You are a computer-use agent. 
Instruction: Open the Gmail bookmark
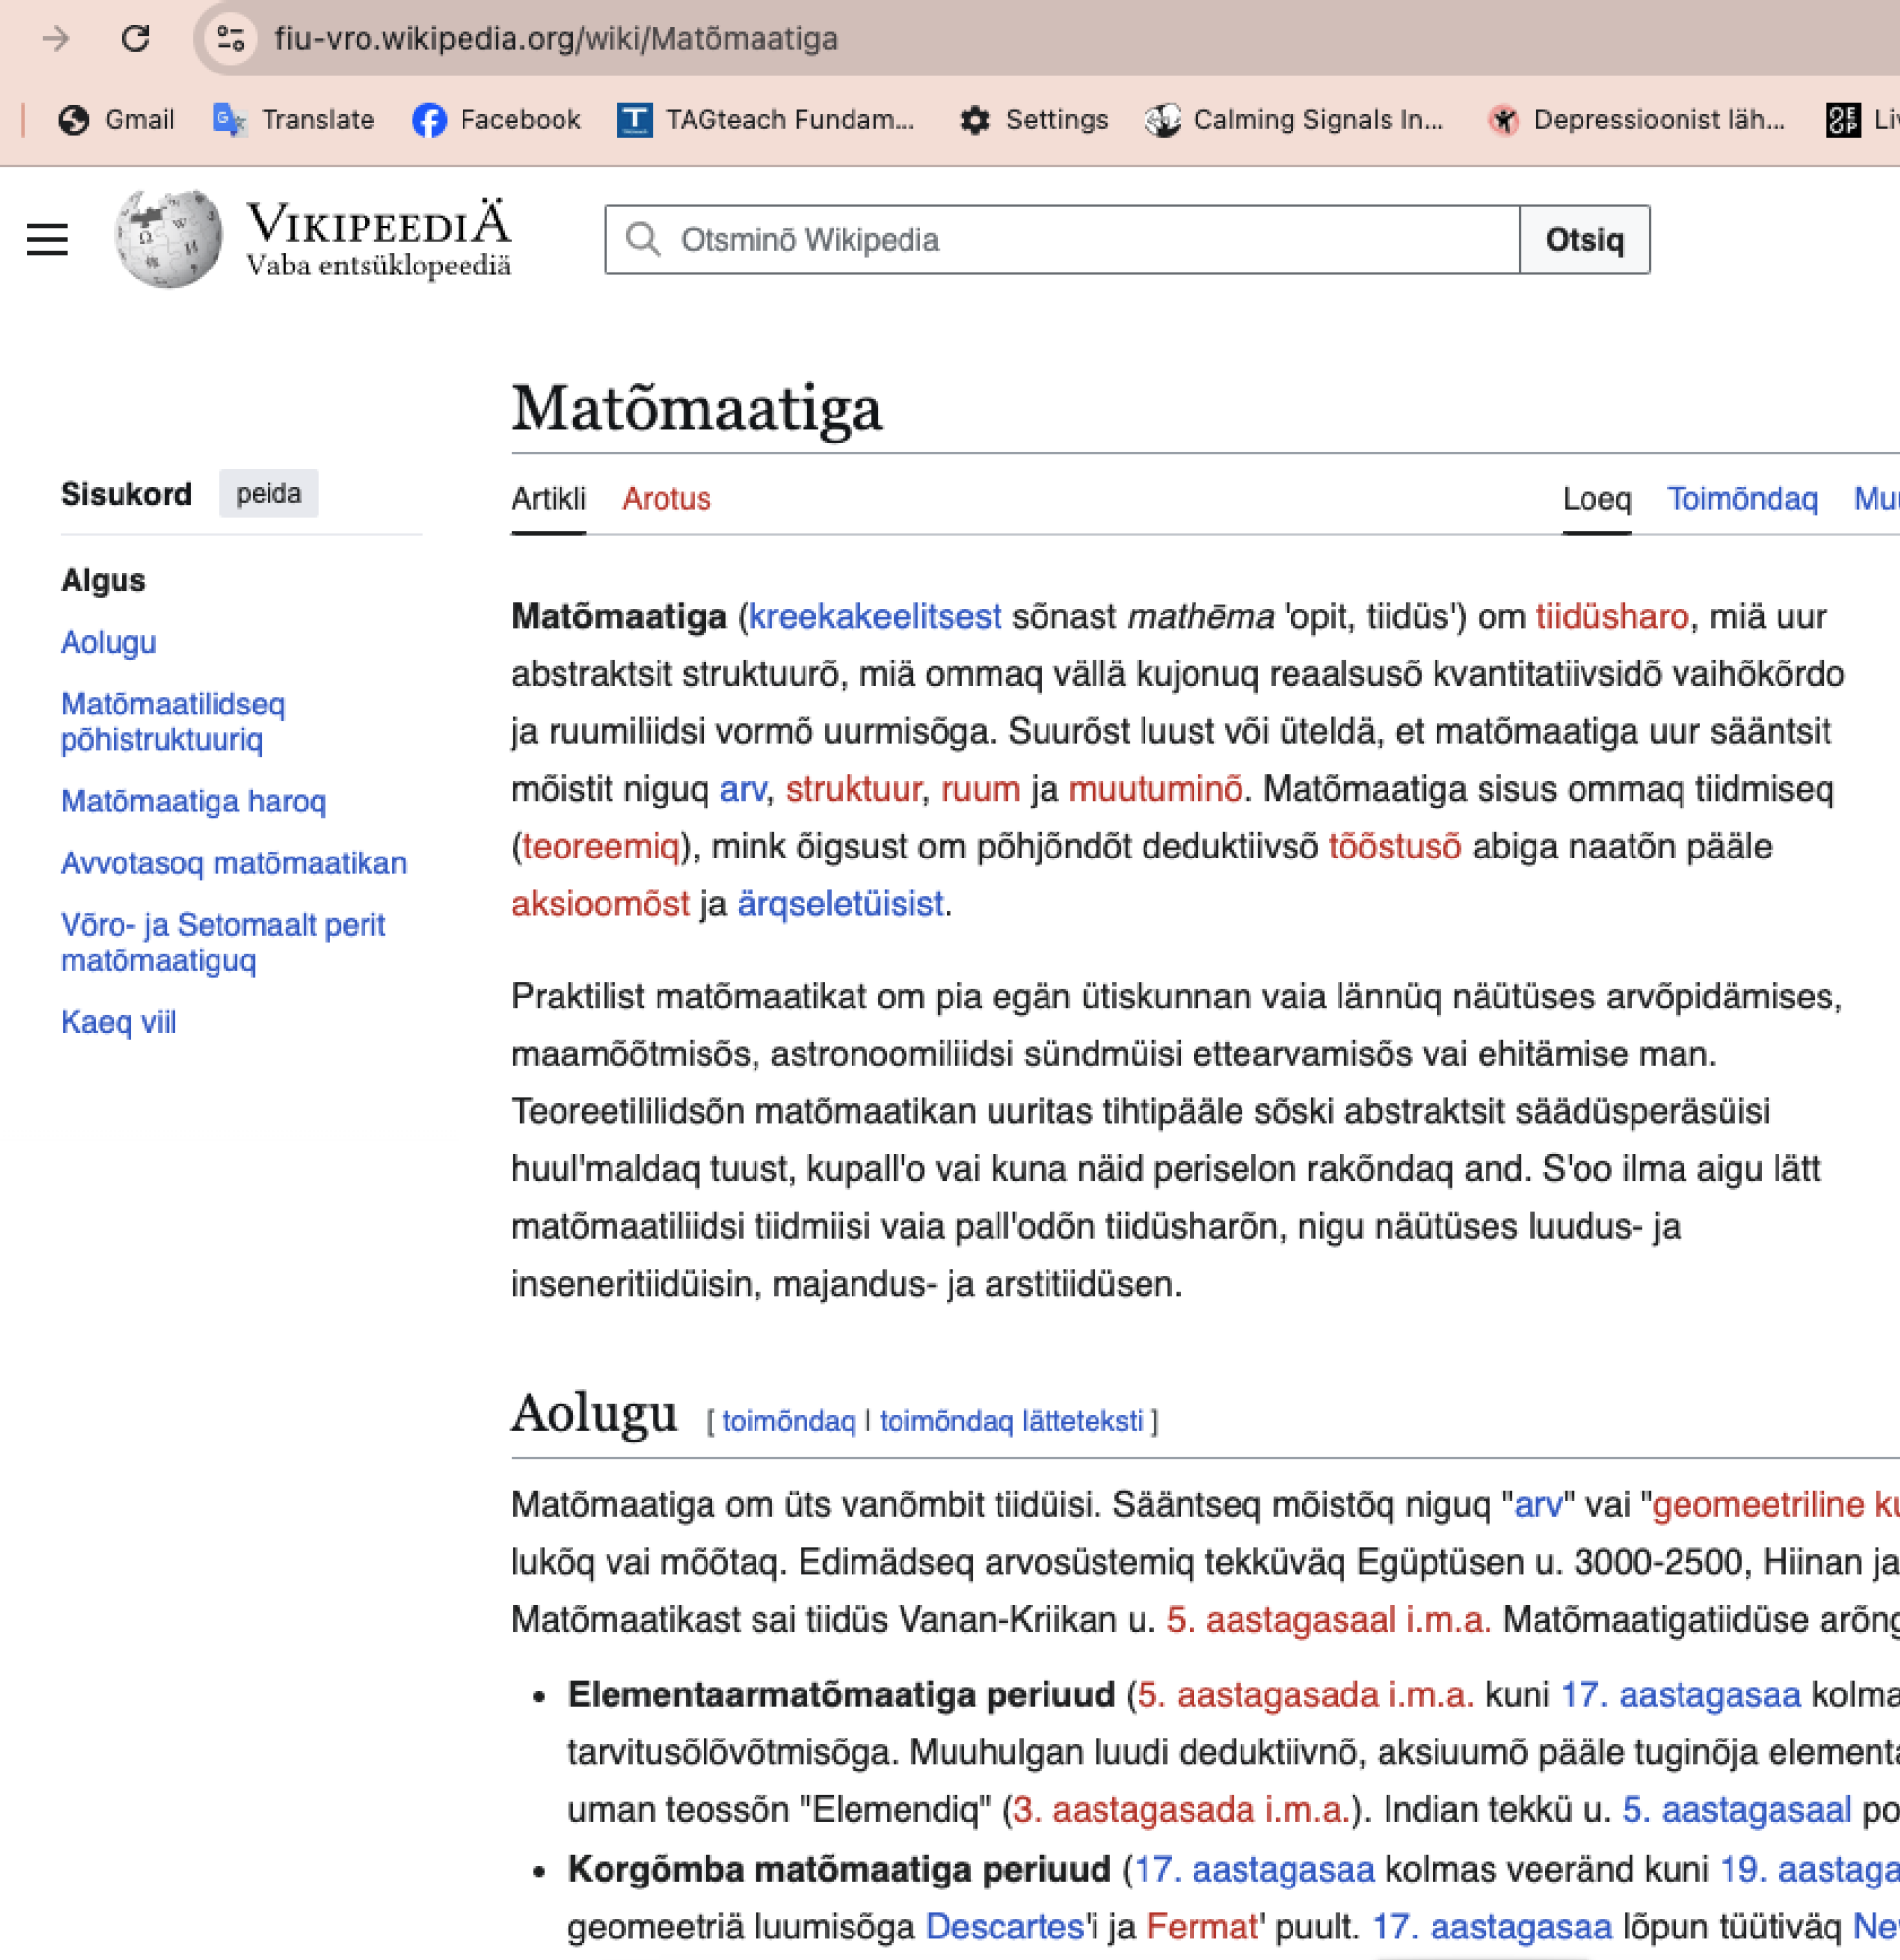(x=117, y=120)
